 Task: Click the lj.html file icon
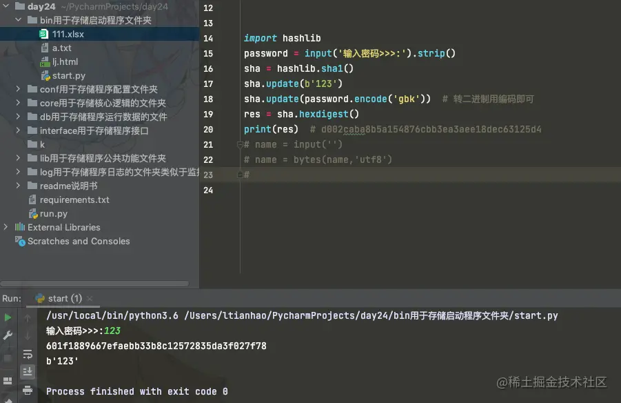click(45, 62)
